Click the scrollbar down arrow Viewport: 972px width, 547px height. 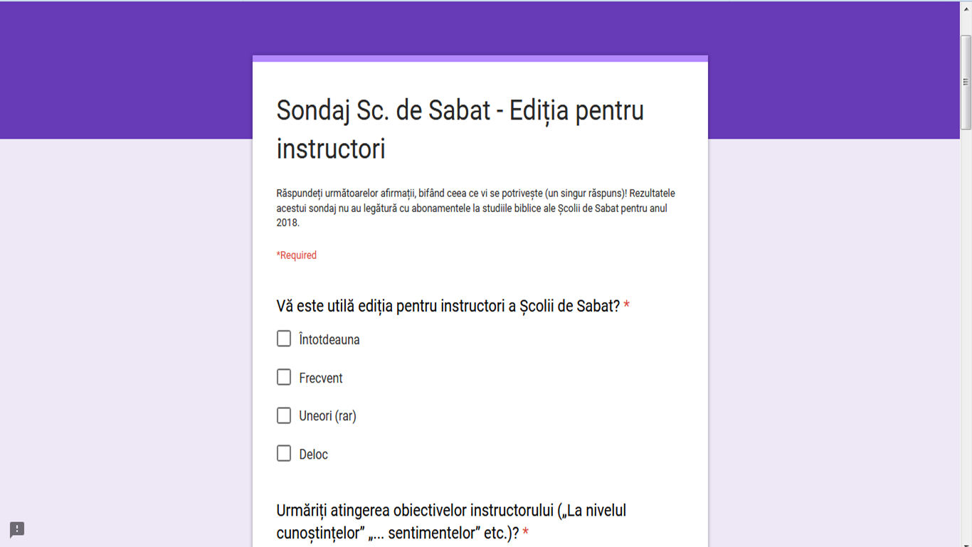coord(966,544)
